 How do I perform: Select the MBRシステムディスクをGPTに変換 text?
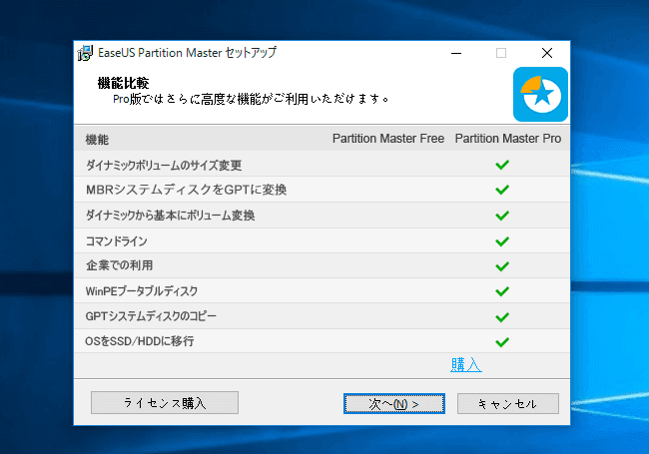click(x=187, y=190)
